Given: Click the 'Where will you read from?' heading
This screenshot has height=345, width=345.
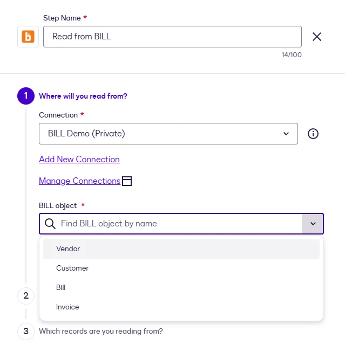Looking at the screenshot, I should click(83, 96).
